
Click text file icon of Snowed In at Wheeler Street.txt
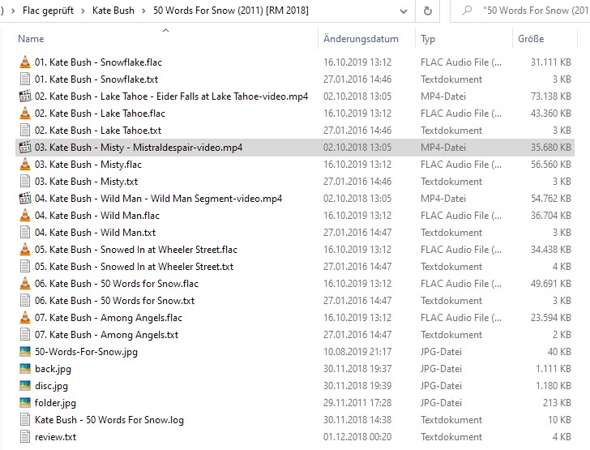(x=25, y=266)
